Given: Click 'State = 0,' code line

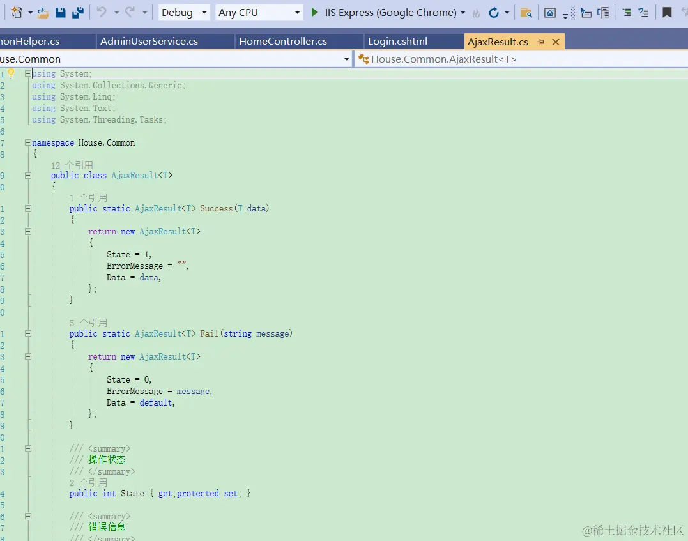Looking at the screenshot, I should click(x=129, y=379).
